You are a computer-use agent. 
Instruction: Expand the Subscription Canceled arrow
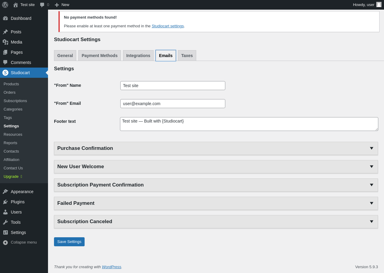coord(371,222)
